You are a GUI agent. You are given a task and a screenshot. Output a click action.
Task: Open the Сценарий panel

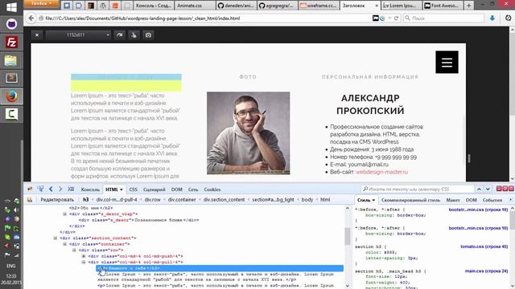click(x=154, y=189)
